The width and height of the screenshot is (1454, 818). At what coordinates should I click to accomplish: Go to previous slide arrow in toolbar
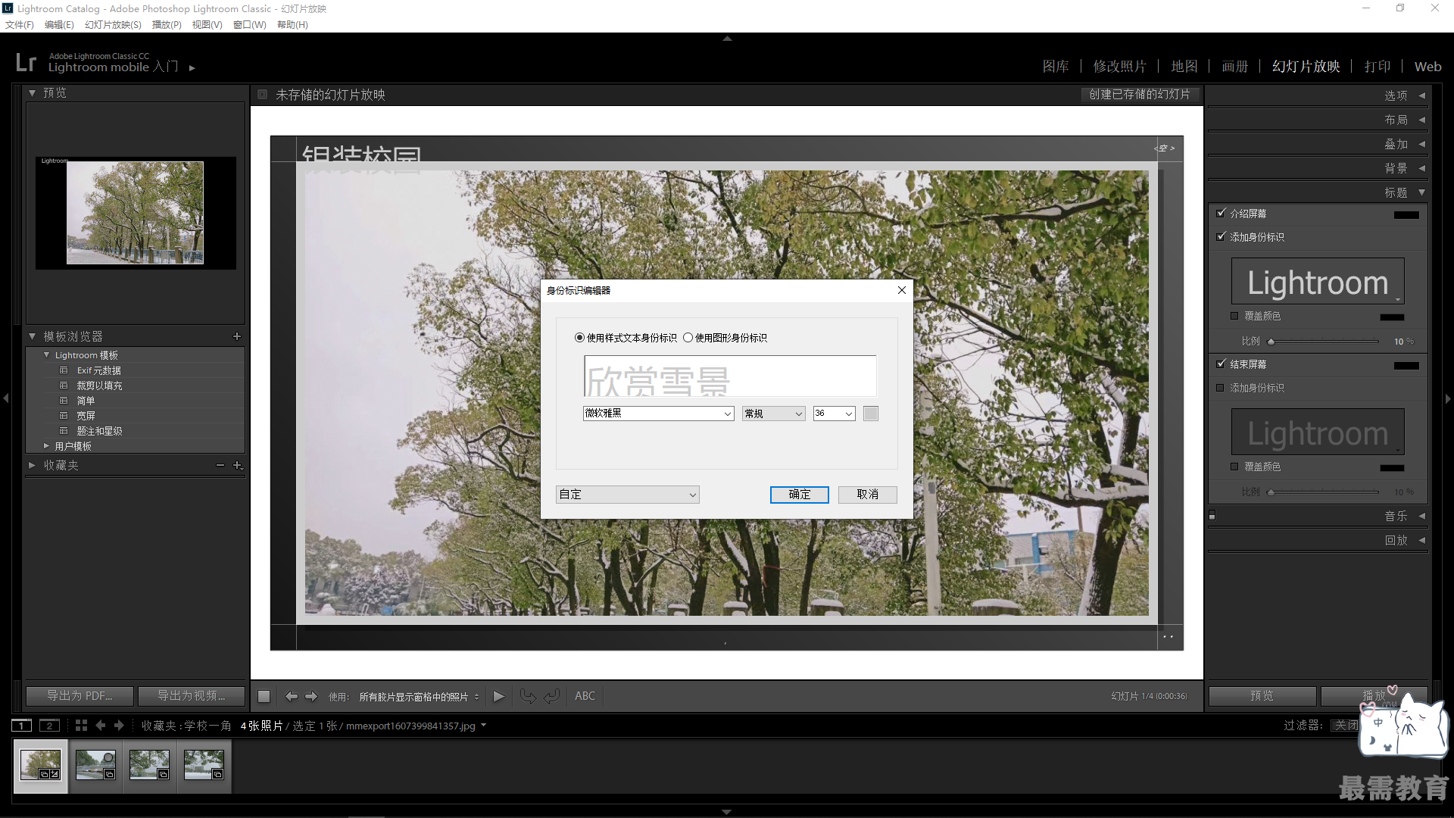[291, 696]
